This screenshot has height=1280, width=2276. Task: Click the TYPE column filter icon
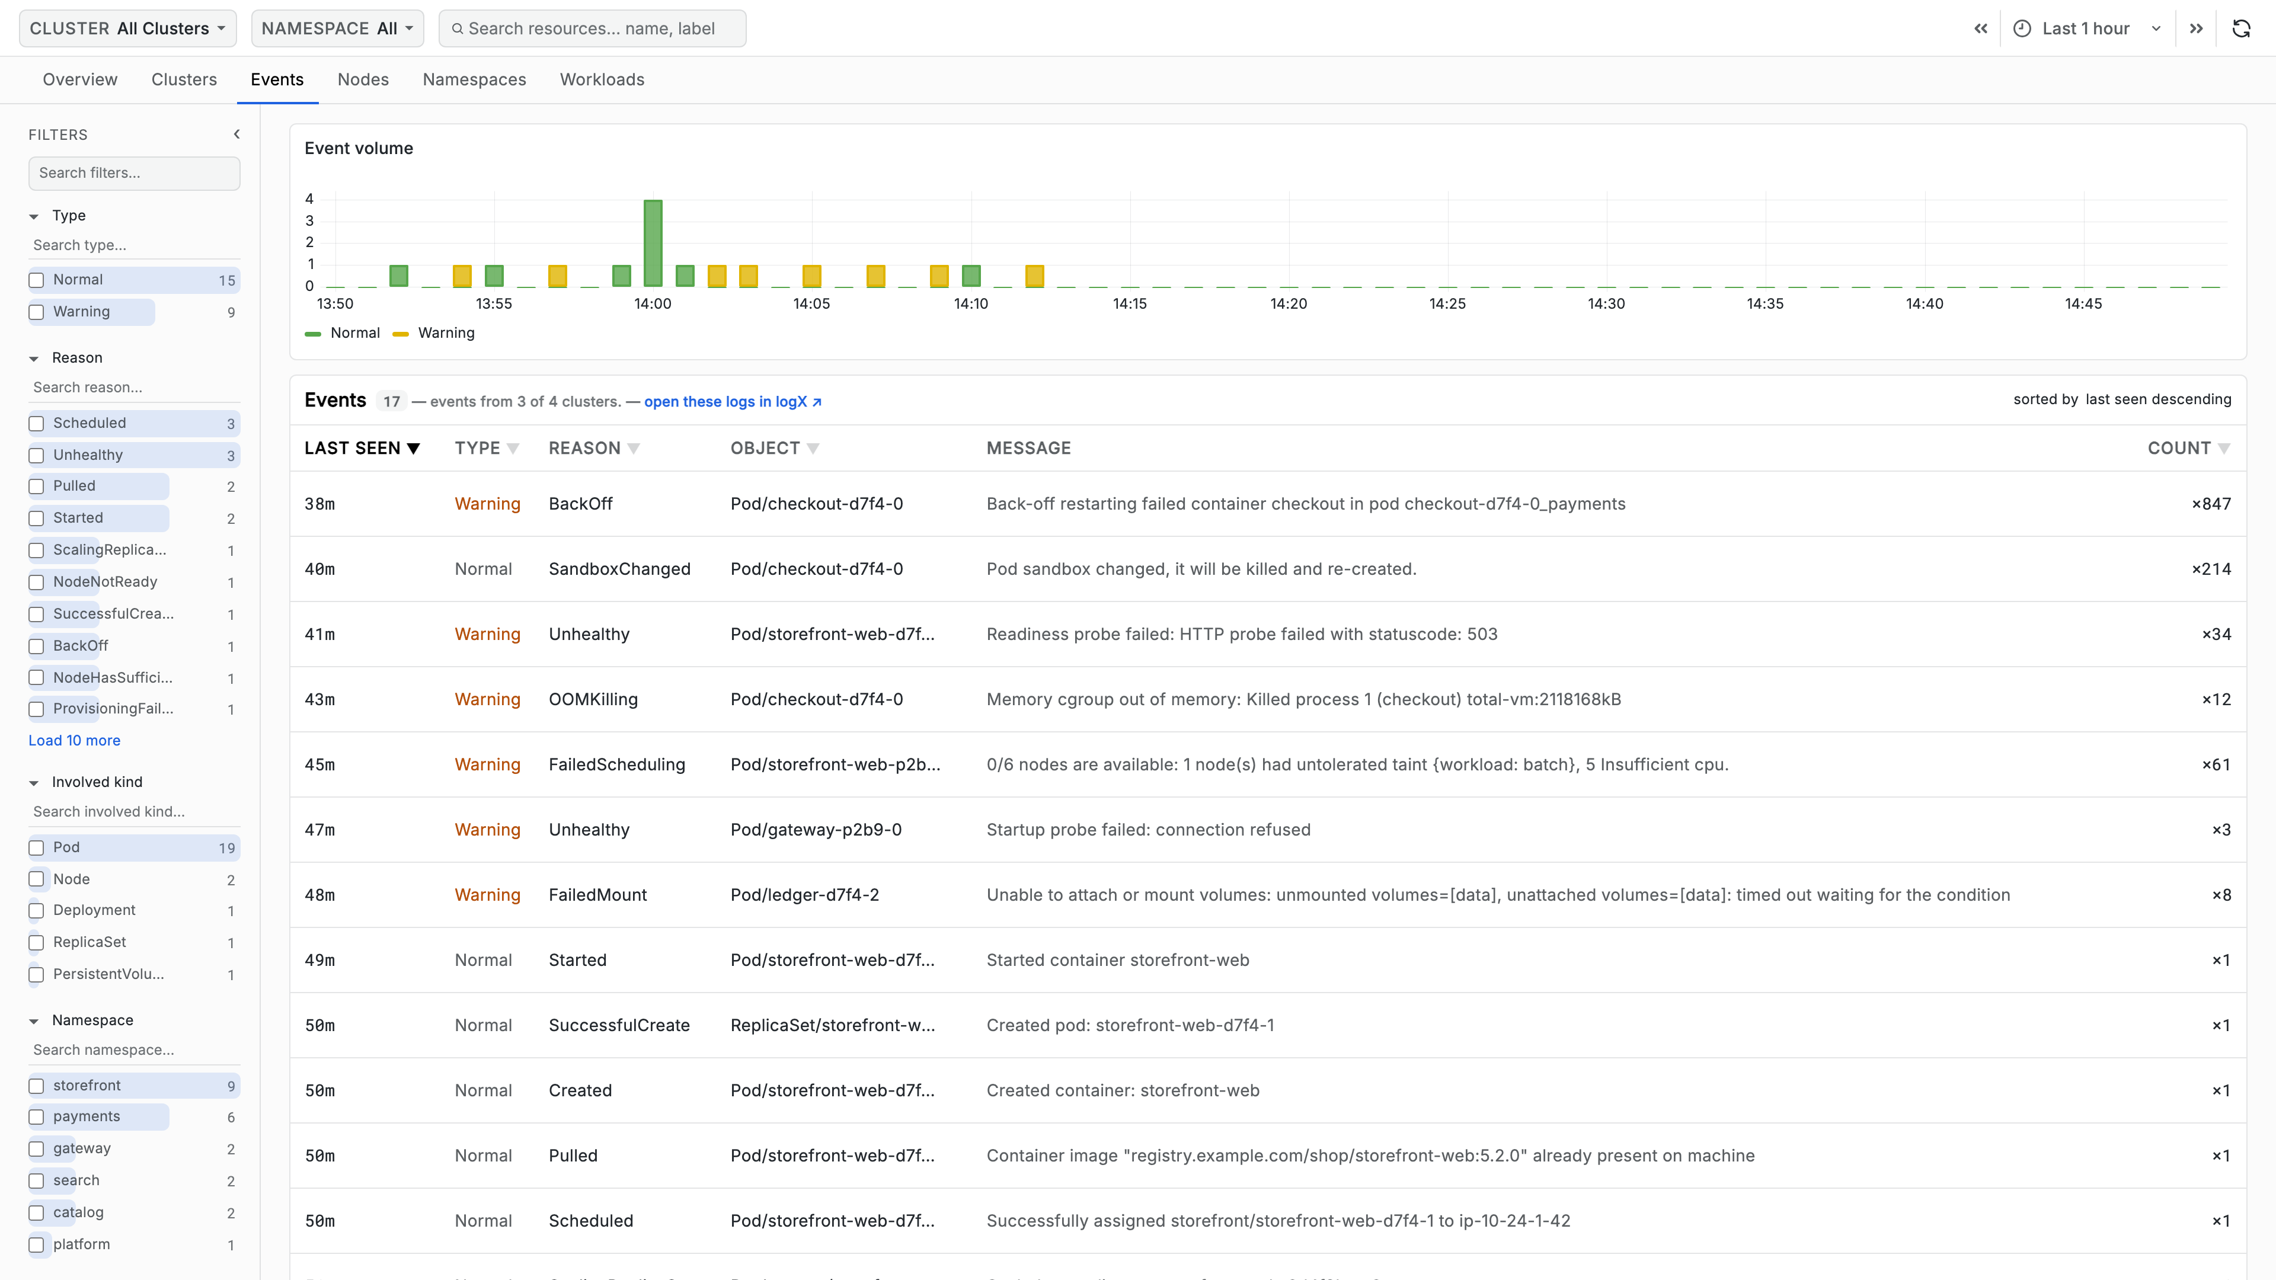click(513, 449)
